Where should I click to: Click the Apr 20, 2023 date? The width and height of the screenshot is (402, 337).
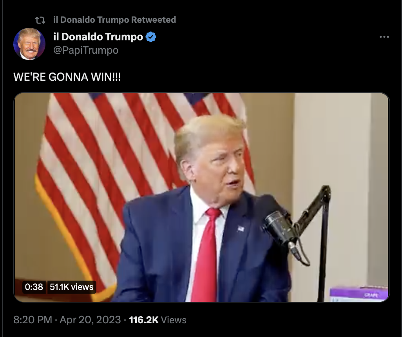(90, 320)
